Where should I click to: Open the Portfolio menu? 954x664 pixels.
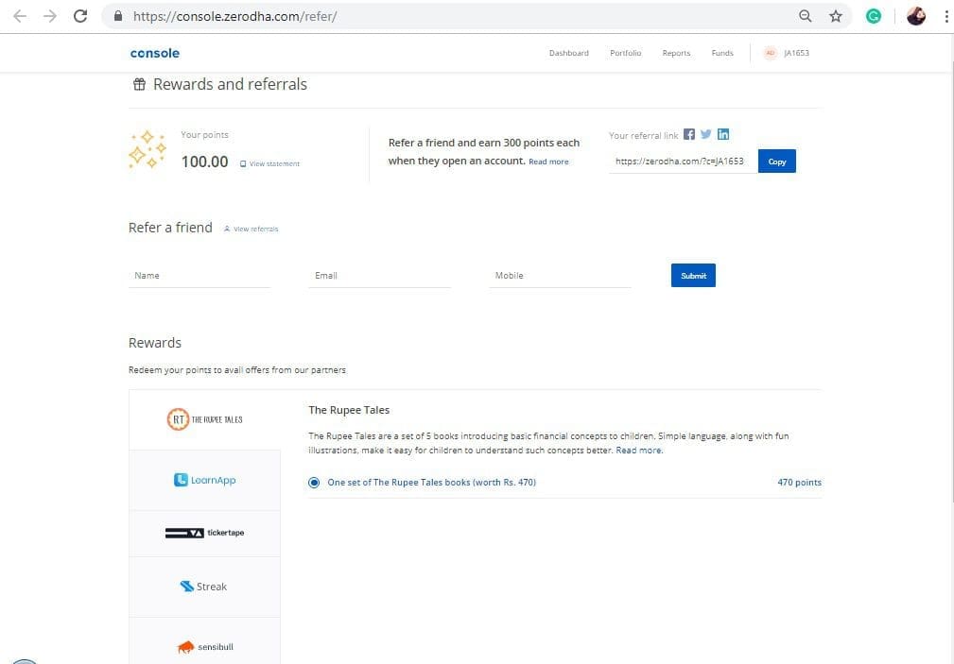[x=626, y=53]
